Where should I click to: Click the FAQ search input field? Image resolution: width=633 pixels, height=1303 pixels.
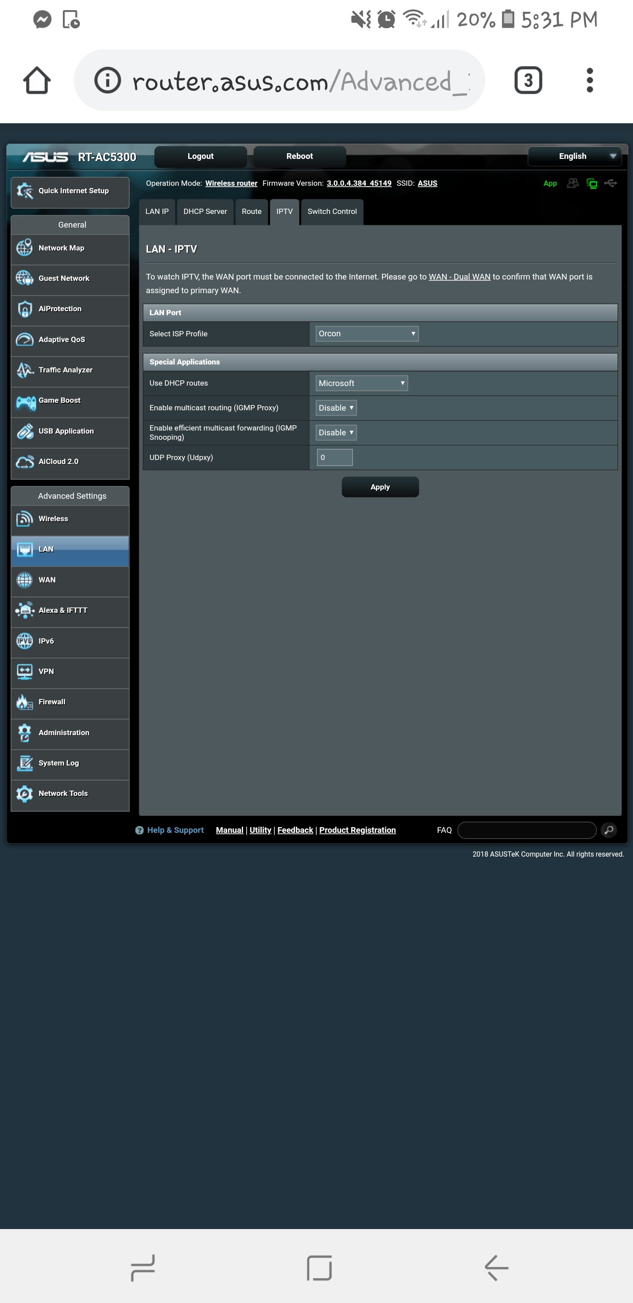tap(527, 830)
